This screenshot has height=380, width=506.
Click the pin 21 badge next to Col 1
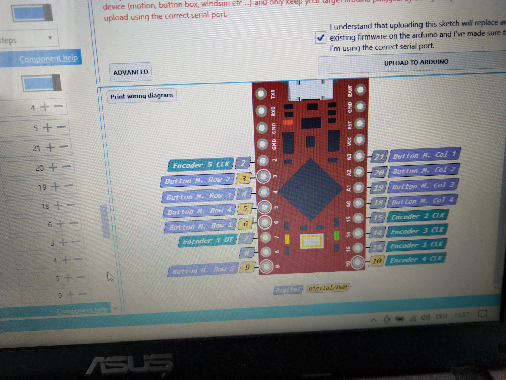379,157
